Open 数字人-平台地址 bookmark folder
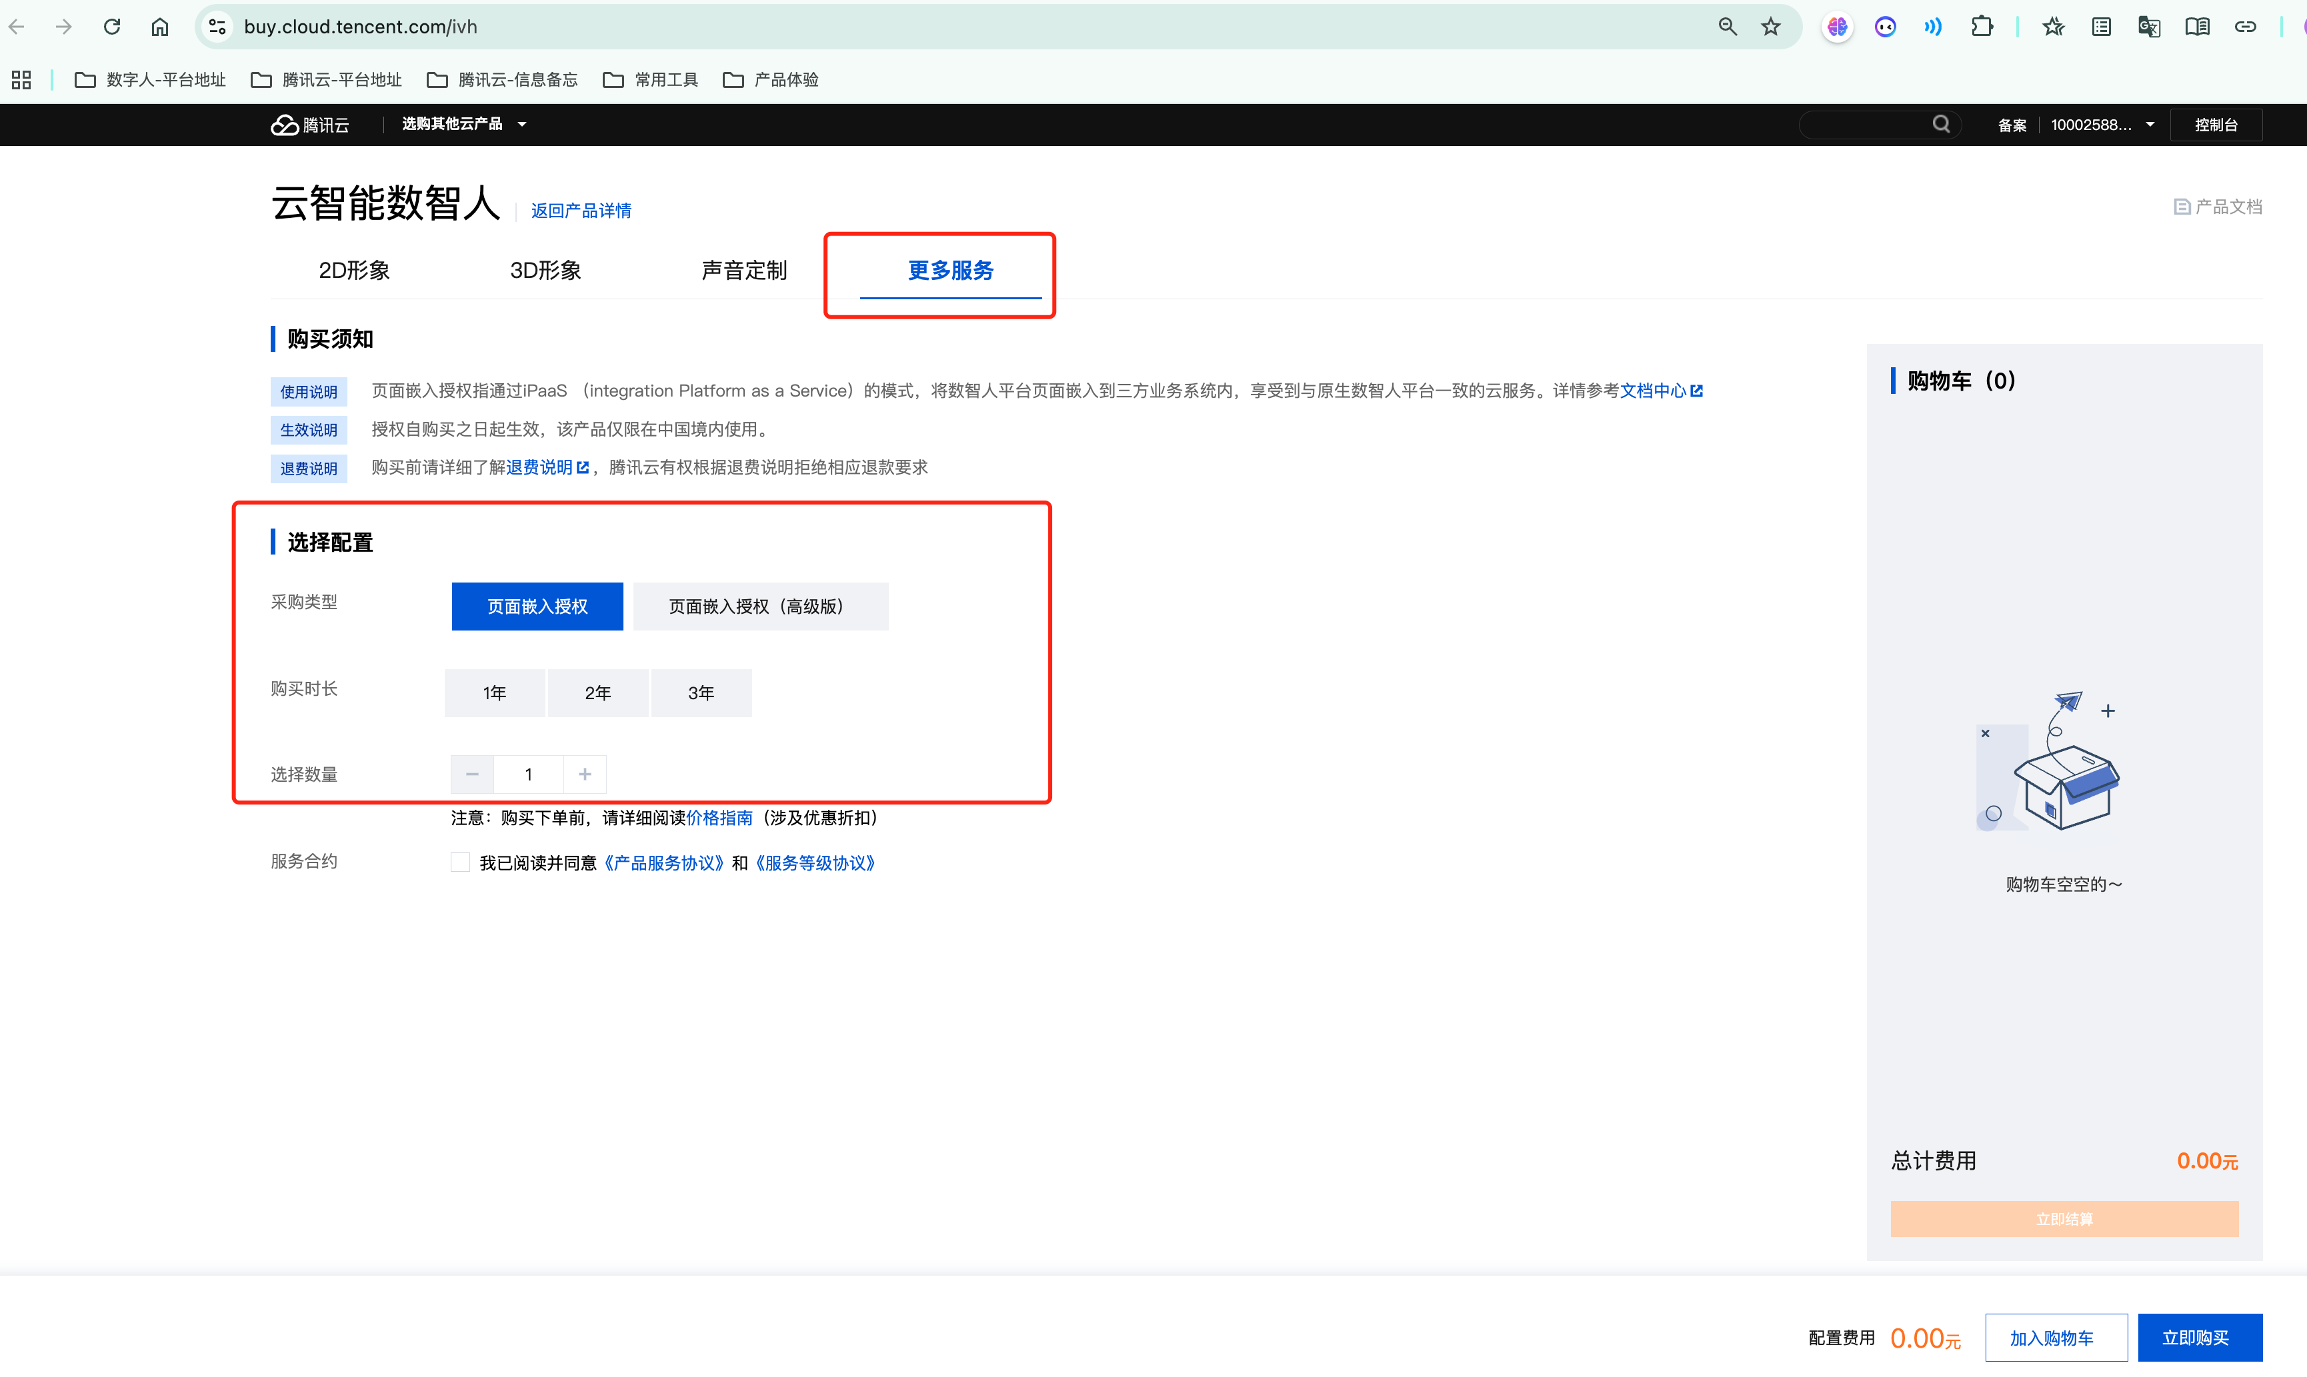The width and height of the screenshot is (2307, 1377). pyautogui.click(x=149, y=80)
